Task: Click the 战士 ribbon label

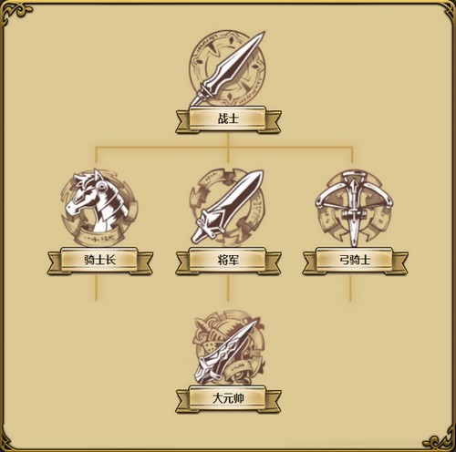Action: [228, 118]
